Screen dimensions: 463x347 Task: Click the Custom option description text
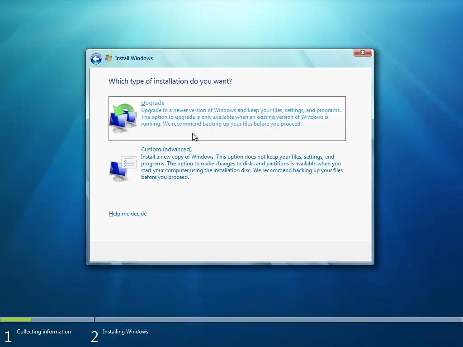[242, 167]
